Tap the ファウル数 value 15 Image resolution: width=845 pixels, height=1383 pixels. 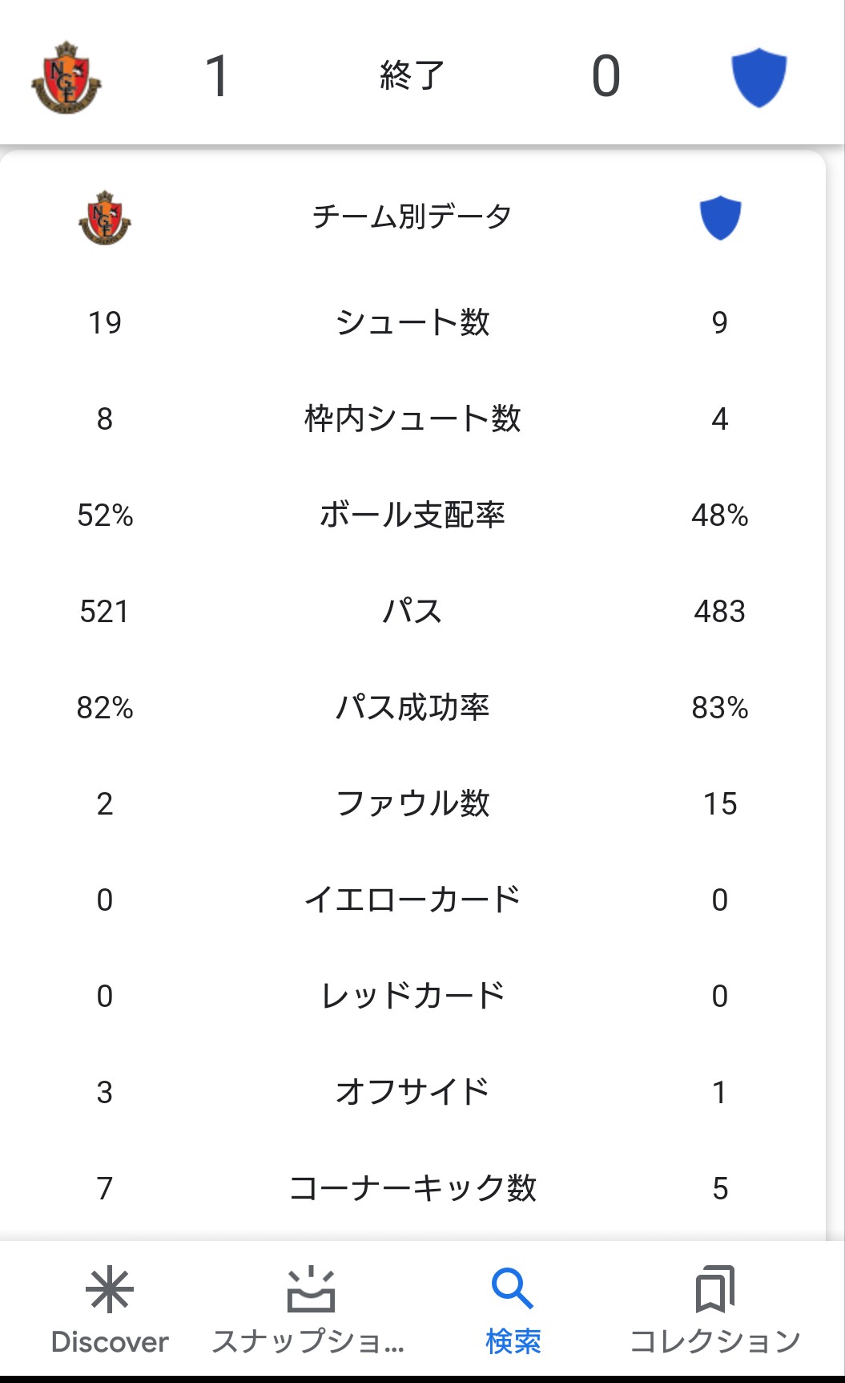click(720, 804)
